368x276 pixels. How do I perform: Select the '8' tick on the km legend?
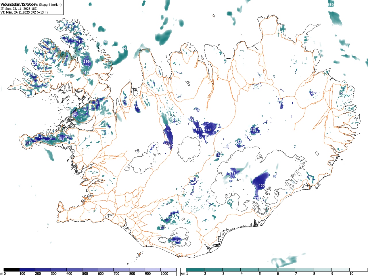[314, 274]
